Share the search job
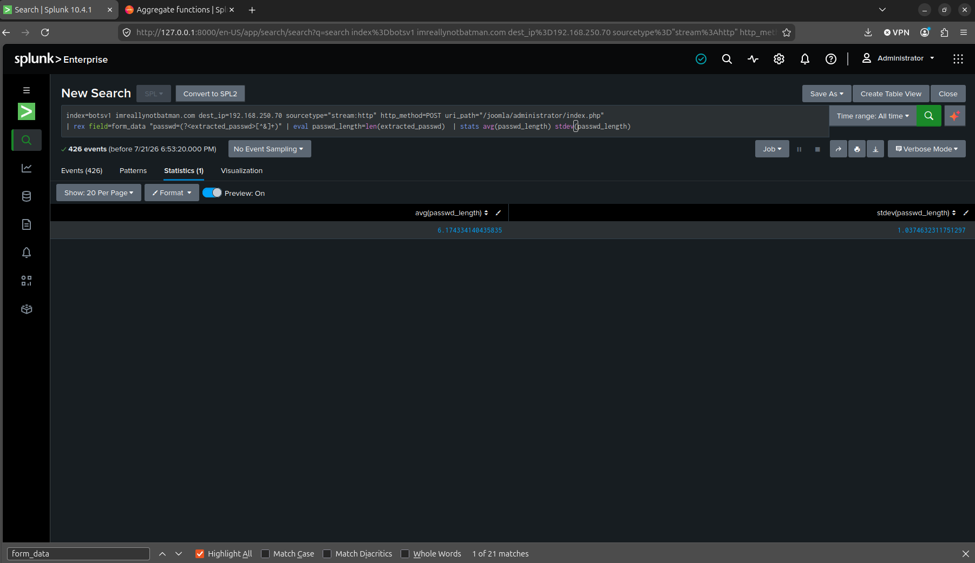 [839, 149]
